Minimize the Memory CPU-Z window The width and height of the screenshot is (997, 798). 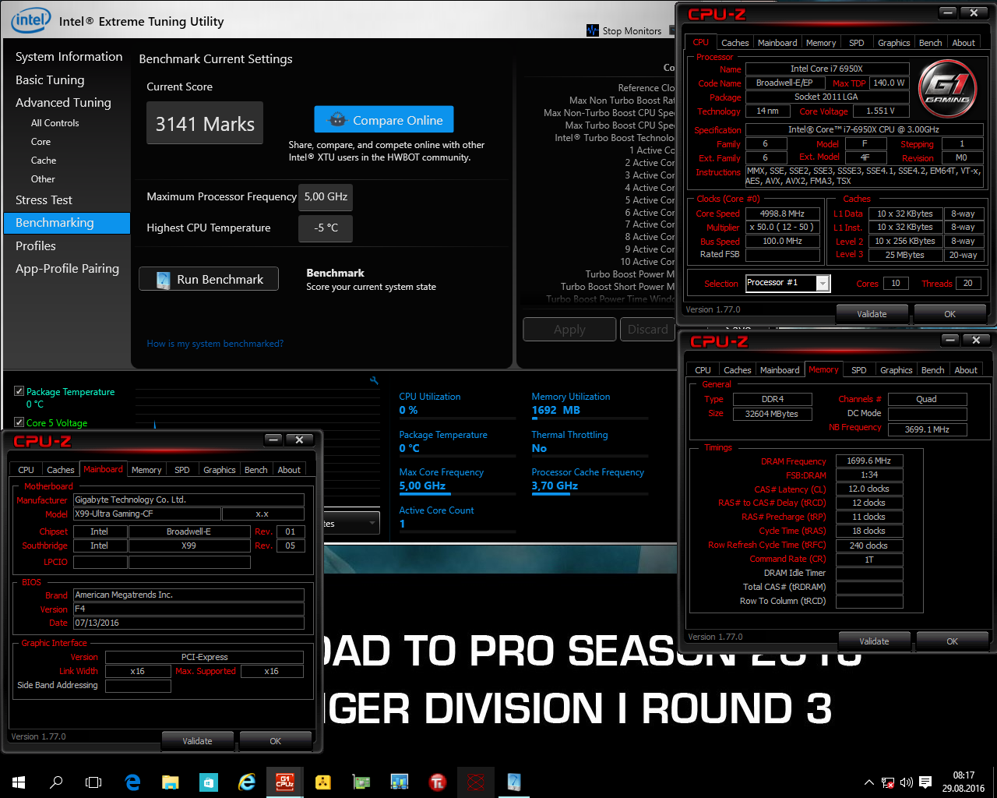(x=950, y=340)
